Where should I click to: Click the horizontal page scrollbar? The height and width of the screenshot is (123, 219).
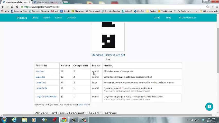tap(107, 115)
